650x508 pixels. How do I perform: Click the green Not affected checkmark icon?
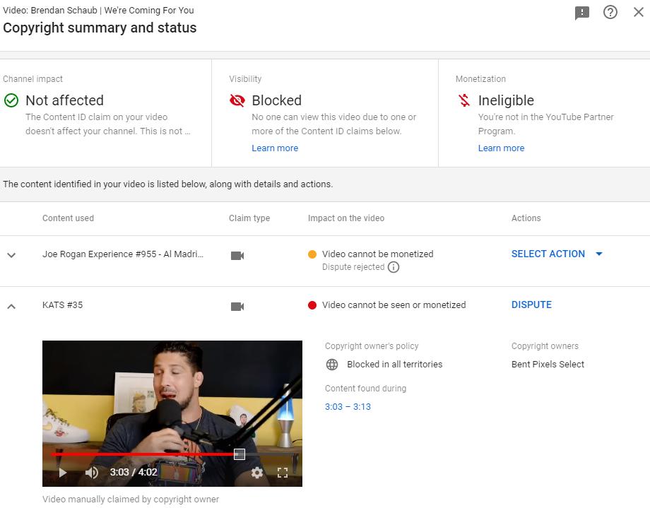click(11, 100)
